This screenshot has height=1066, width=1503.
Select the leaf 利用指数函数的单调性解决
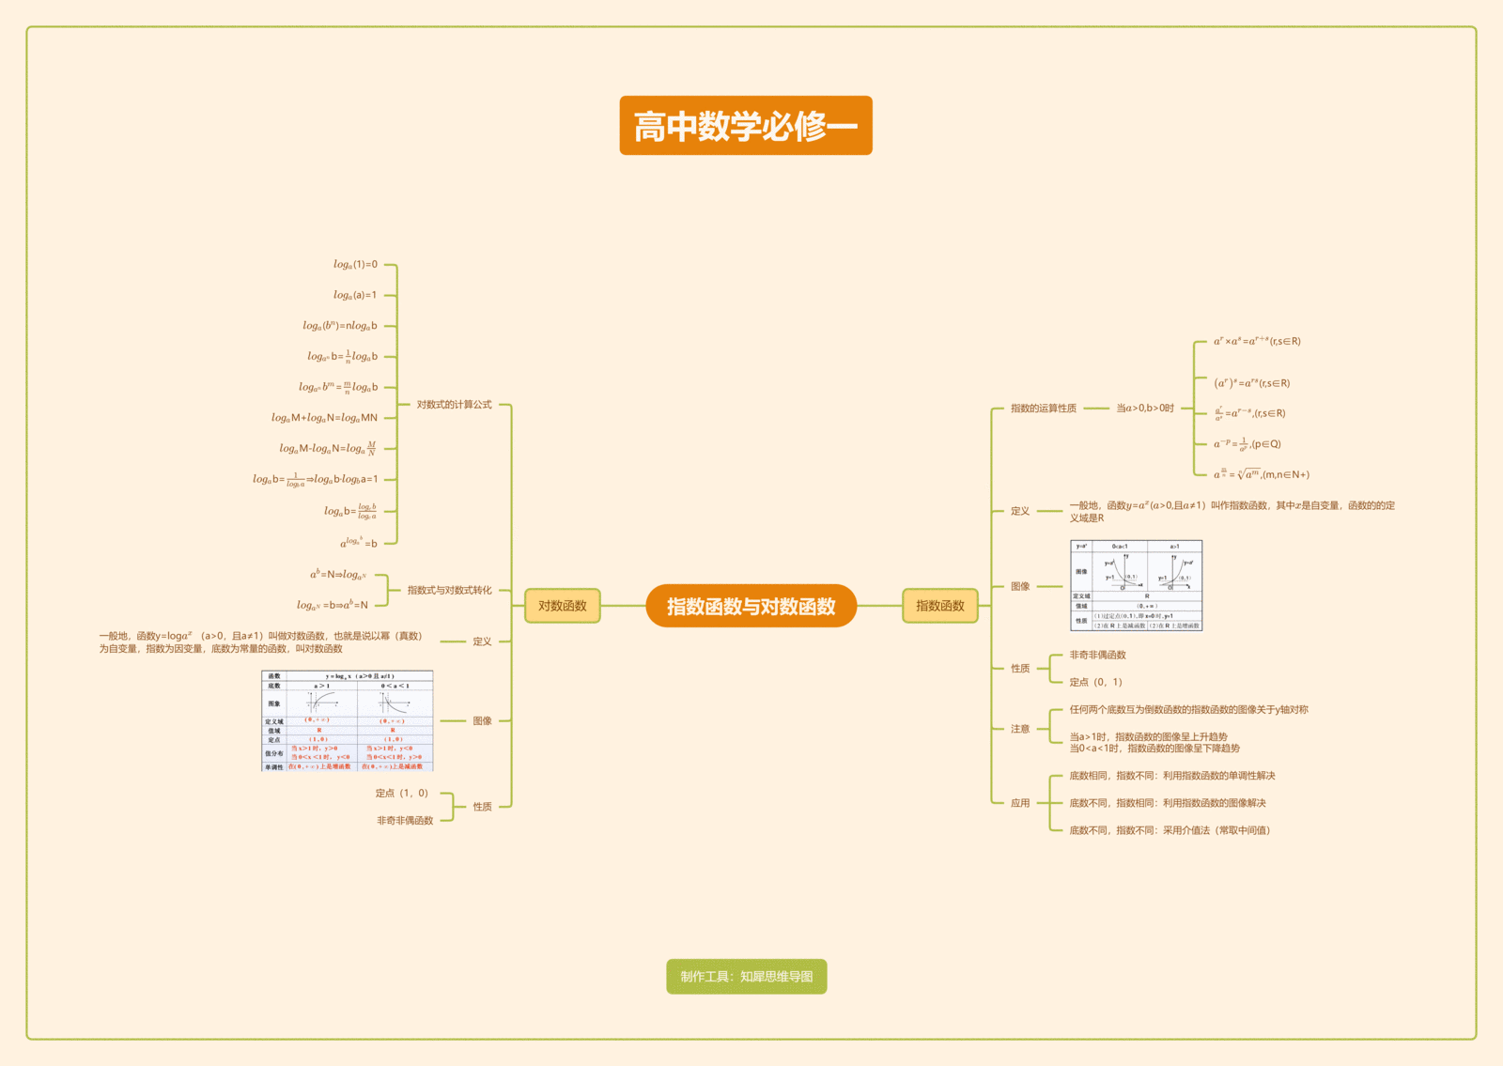(1172, 776)
